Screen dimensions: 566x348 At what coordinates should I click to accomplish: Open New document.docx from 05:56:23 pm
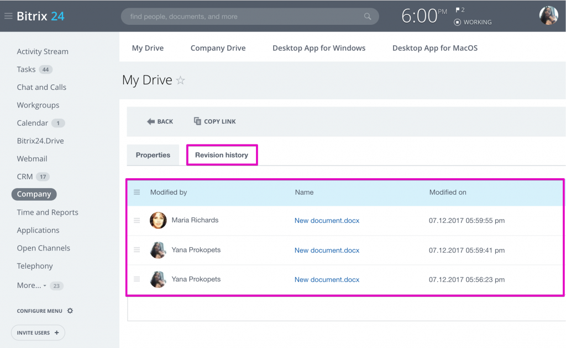pyautogui.click(x=327, y=280)
